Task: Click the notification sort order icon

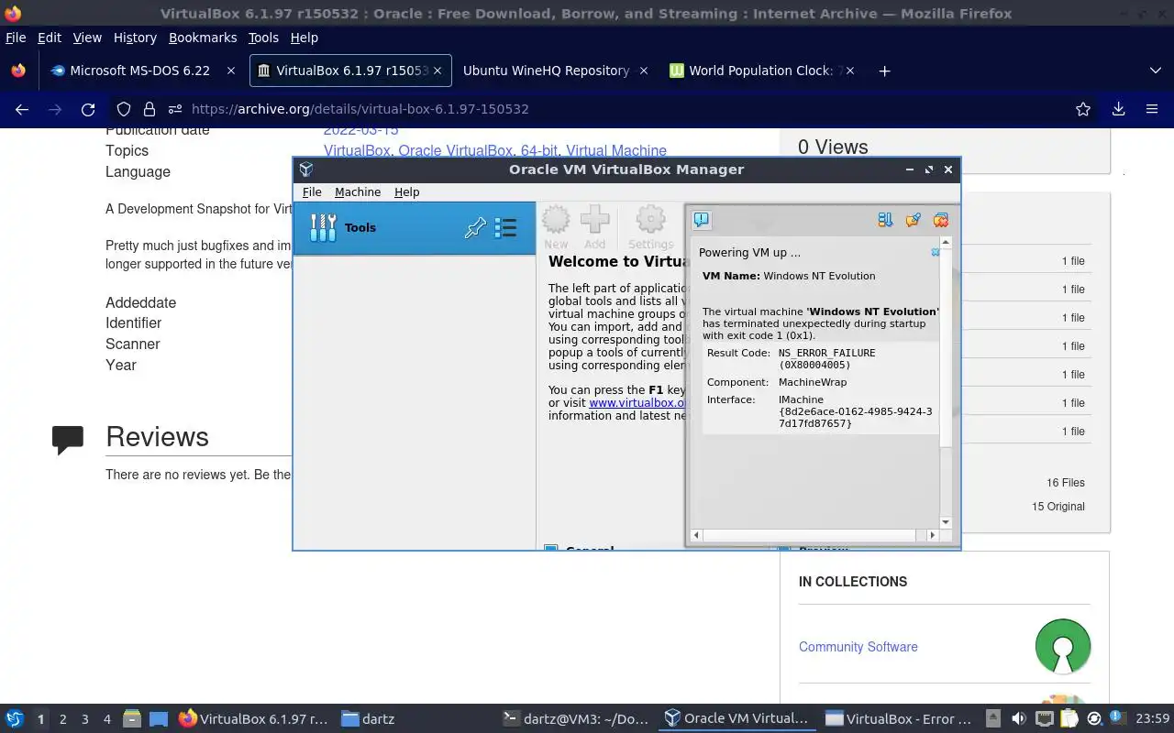Action: pyautogui.click(x=885, y=220)
